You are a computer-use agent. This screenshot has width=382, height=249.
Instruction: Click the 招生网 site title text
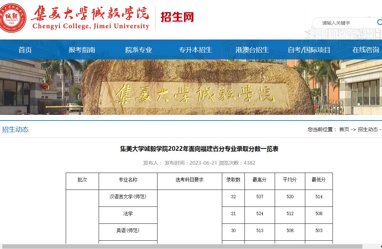(177, 17)
